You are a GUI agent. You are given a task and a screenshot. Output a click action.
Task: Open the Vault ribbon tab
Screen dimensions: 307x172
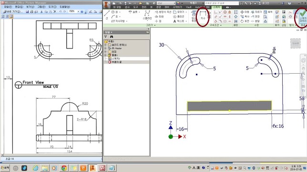coord(189,7)
